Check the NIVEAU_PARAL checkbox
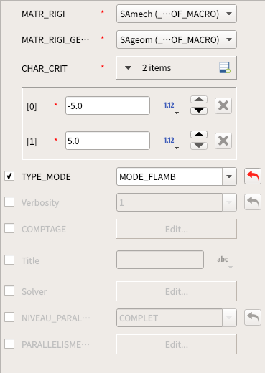Viewport: 265px width, 373px height. (x=9, y=317)
